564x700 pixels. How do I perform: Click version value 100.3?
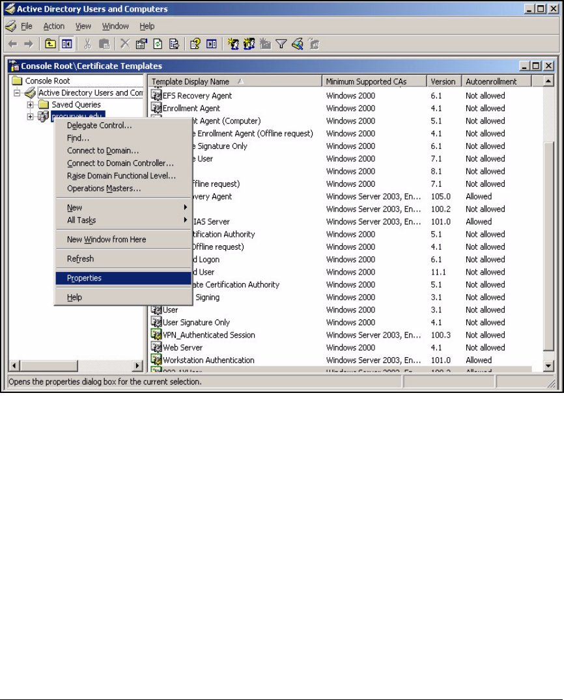pyautogui.click(x=441, y=335)
